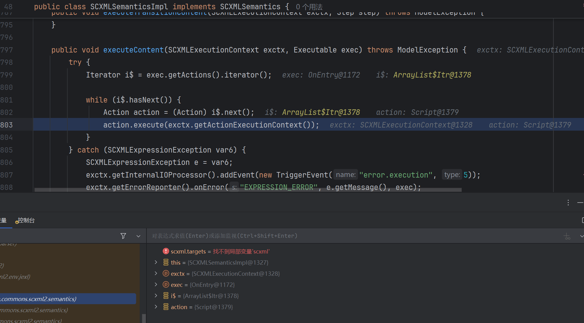Image resolution: width=584 pixels, height=323 pixels.
Task: Expand the 'this' variable node
Action: [156, 262]
